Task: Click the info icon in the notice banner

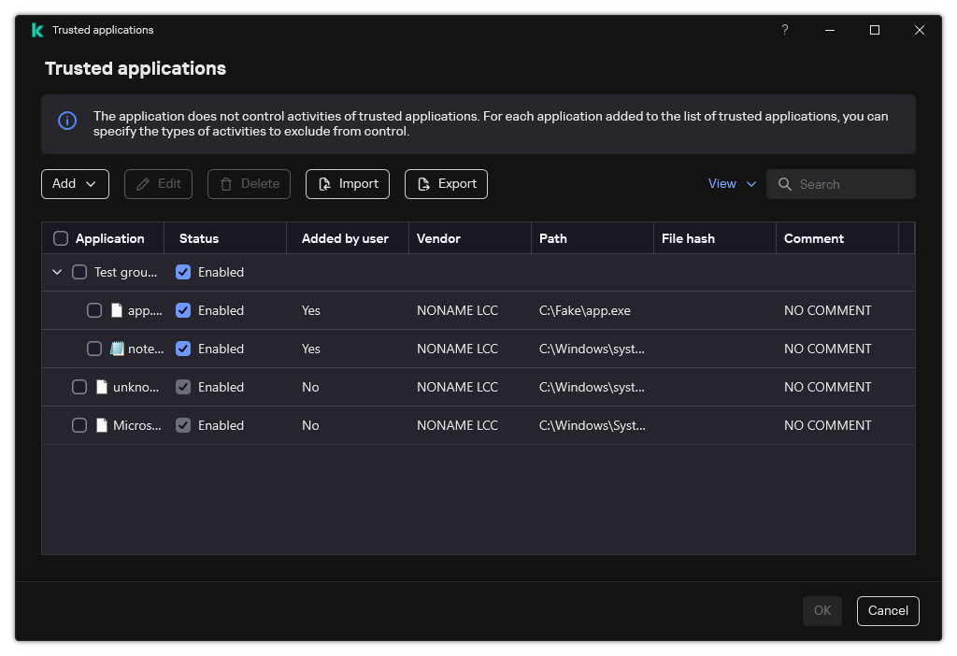Action: (66, 121)
